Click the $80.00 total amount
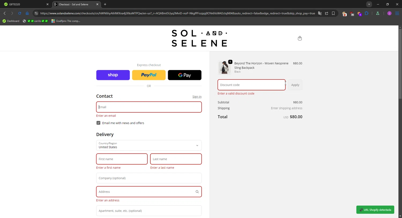 (x=296, y=117)
